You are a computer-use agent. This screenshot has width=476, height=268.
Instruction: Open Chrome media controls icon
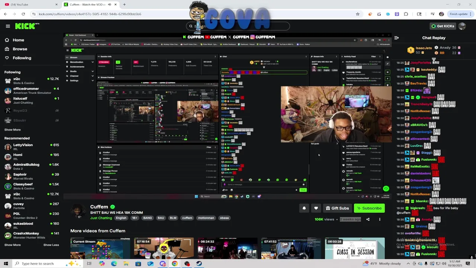(x=432, y=14)
